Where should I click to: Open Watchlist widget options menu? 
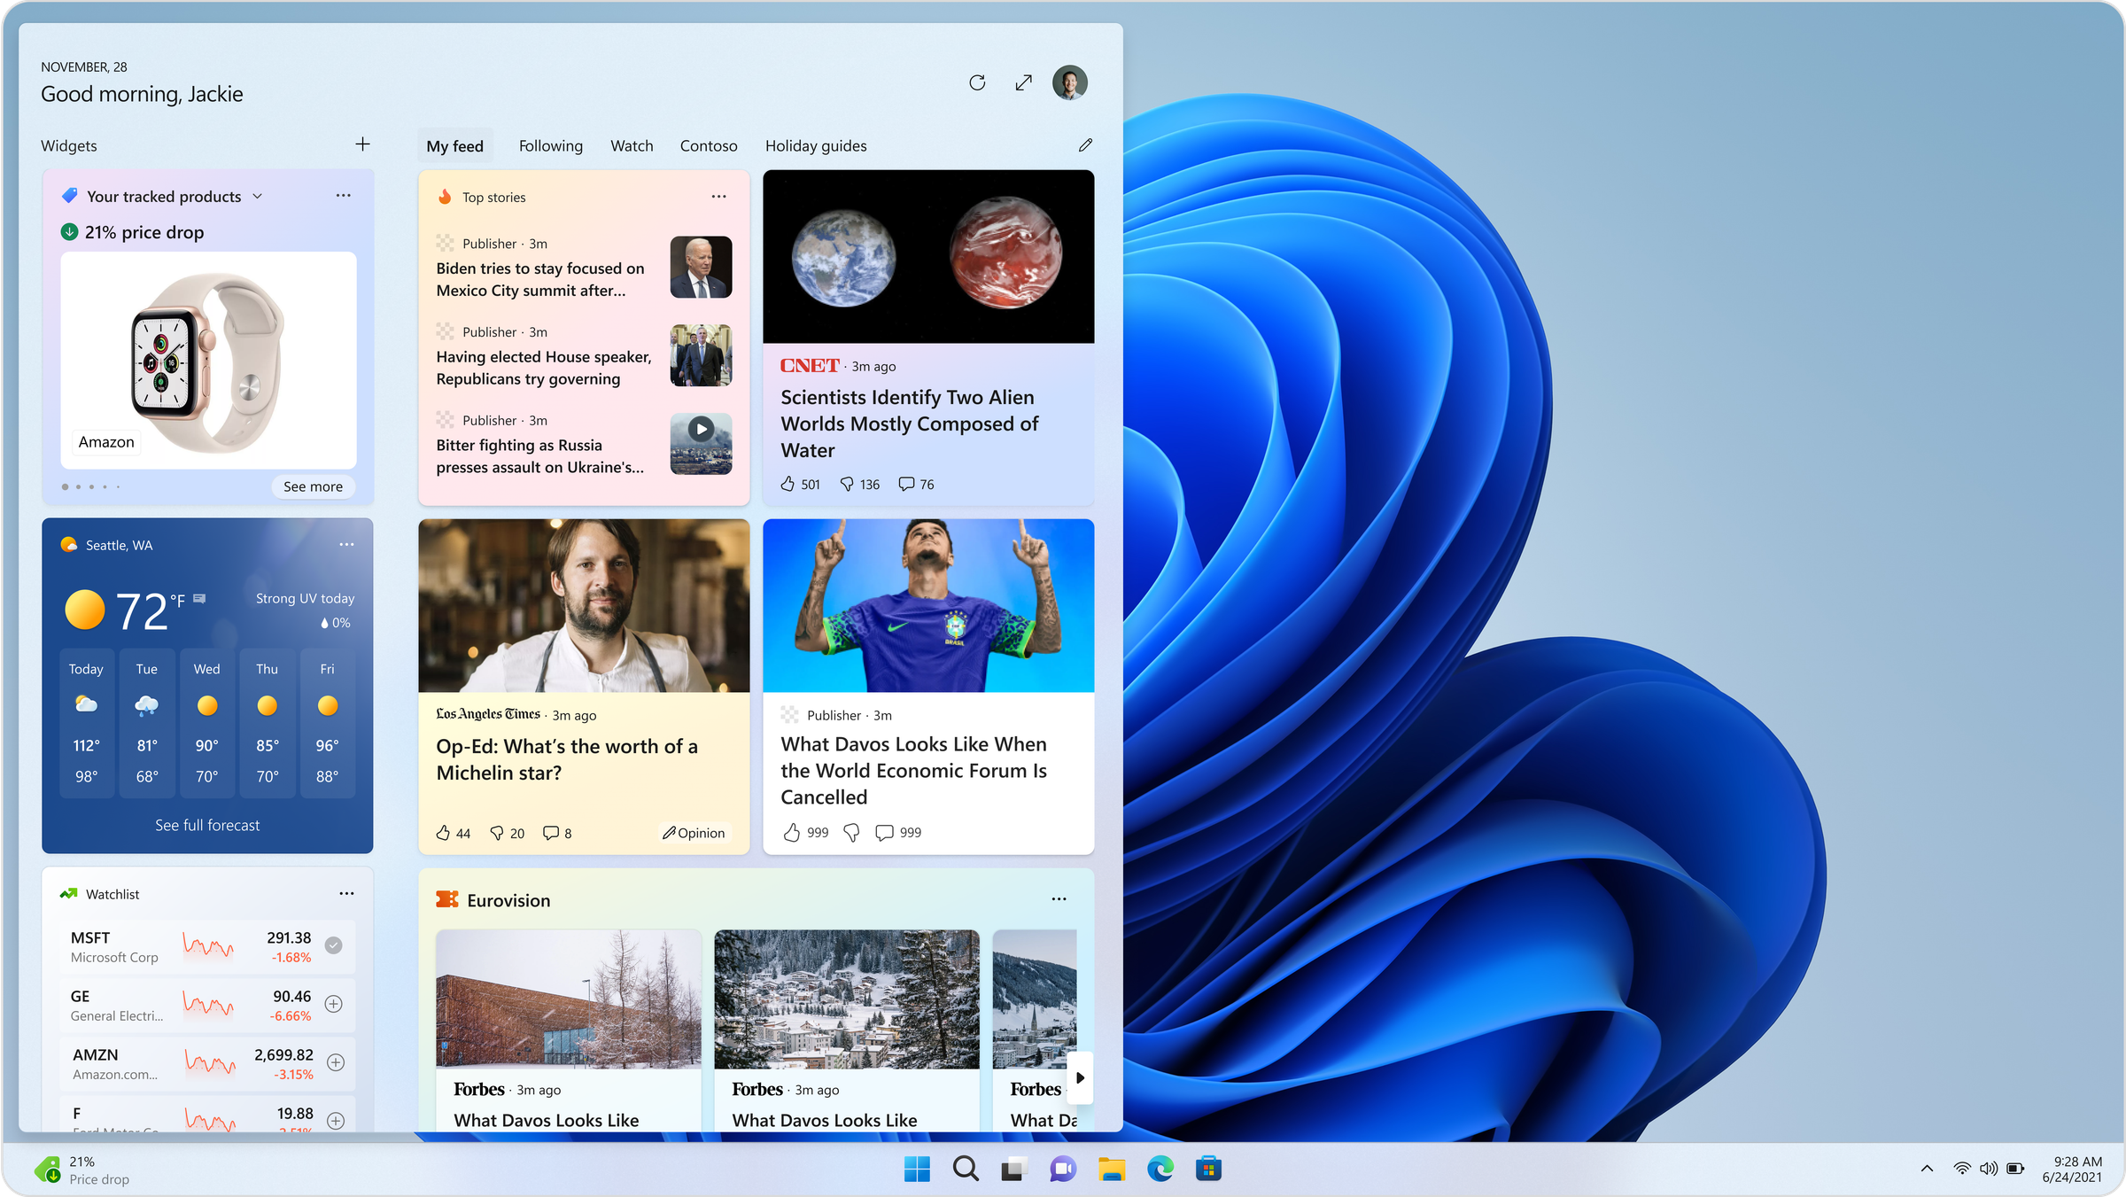point(346,894)
